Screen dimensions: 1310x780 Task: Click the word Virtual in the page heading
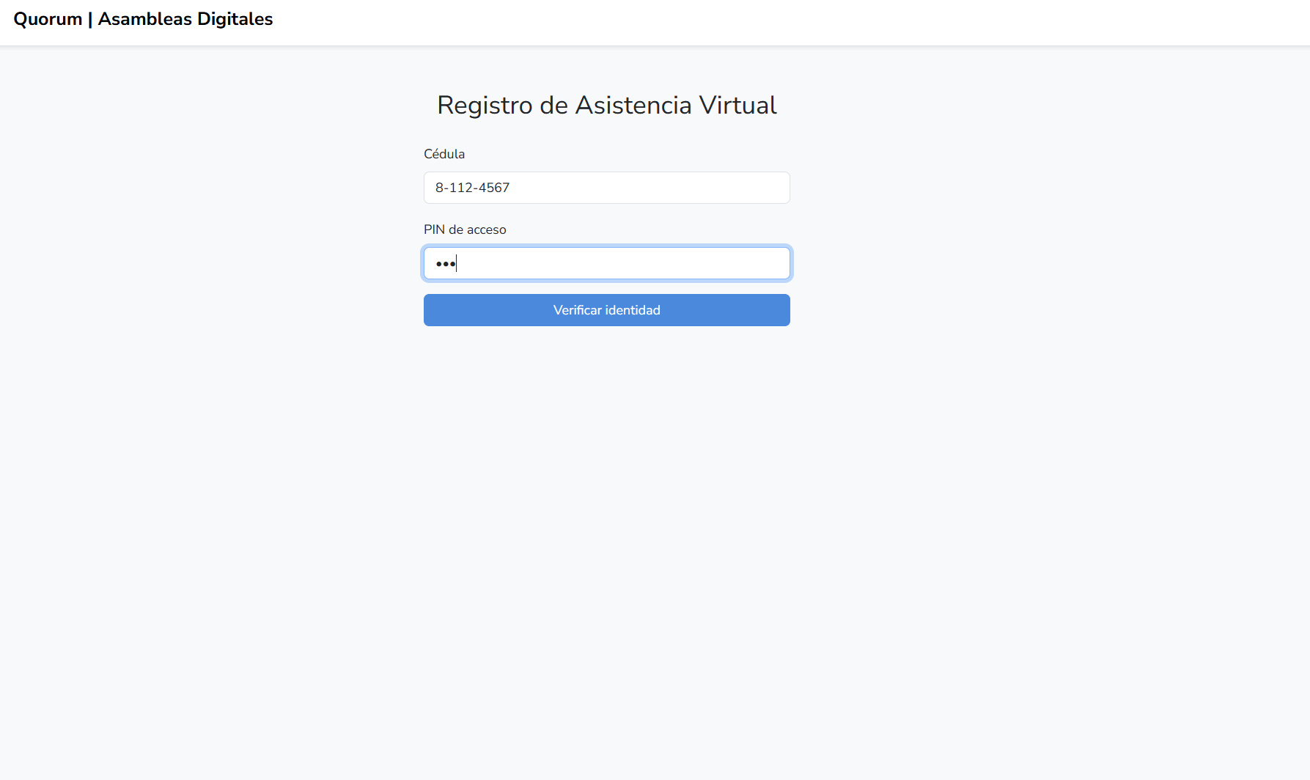tap(737, 106)
